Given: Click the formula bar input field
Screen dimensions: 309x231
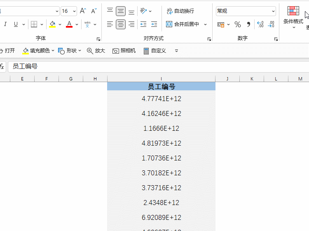Looking at the screenshot, I should click(157, 66).
